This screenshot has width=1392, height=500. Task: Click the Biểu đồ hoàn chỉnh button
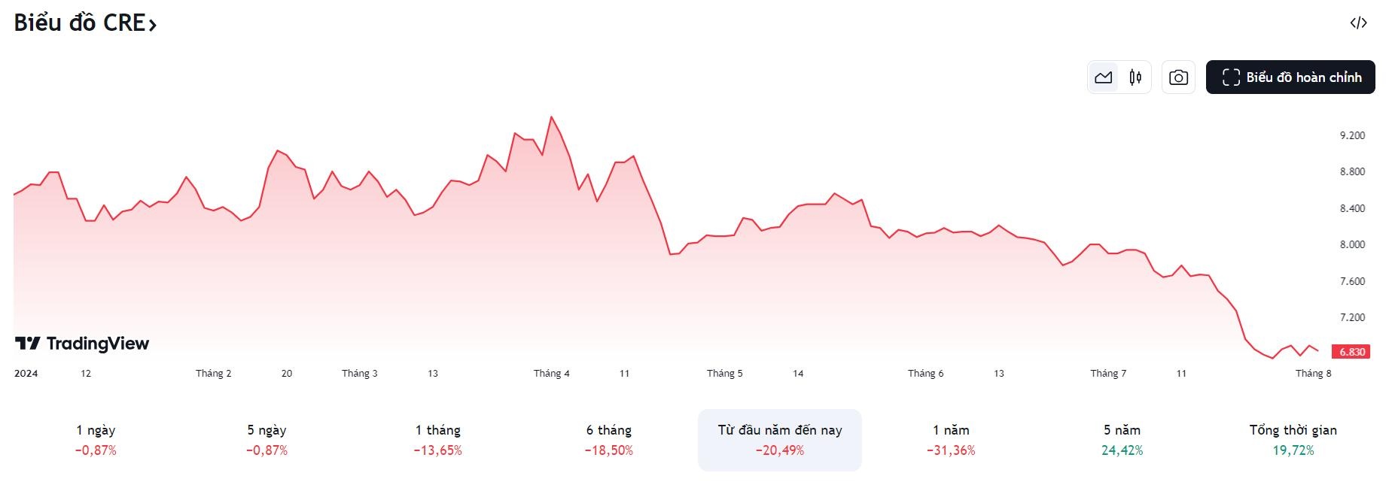click(x=1290, y=77)
